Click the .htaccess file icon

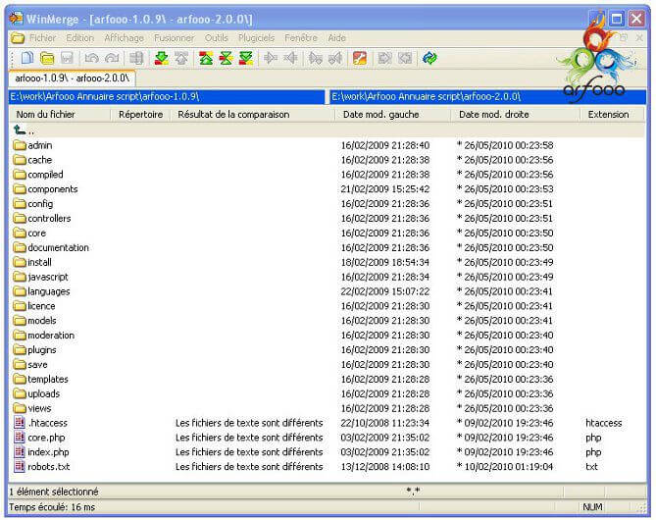[20, 423]
